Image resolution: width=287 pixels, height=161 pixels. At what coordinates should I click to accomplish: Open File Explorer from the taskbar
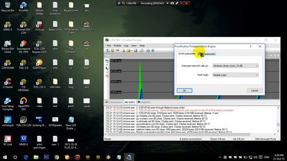[x=36, y=157]
